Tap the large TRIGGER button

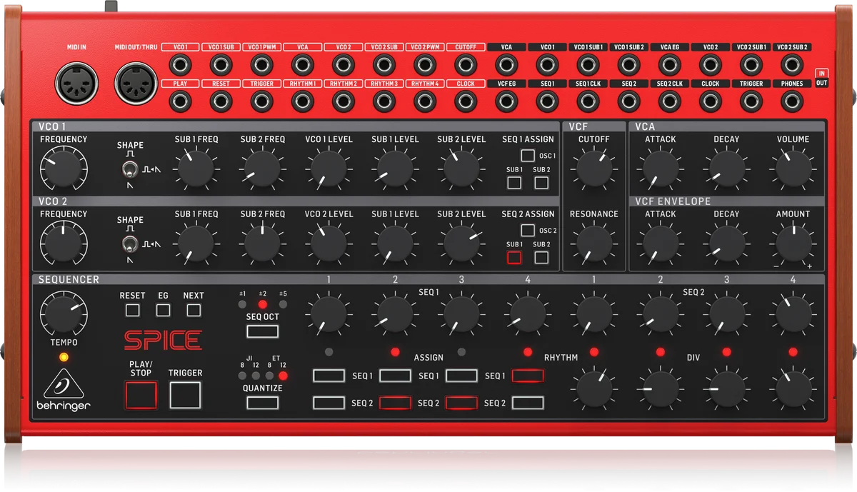click(x=185, y=395)
